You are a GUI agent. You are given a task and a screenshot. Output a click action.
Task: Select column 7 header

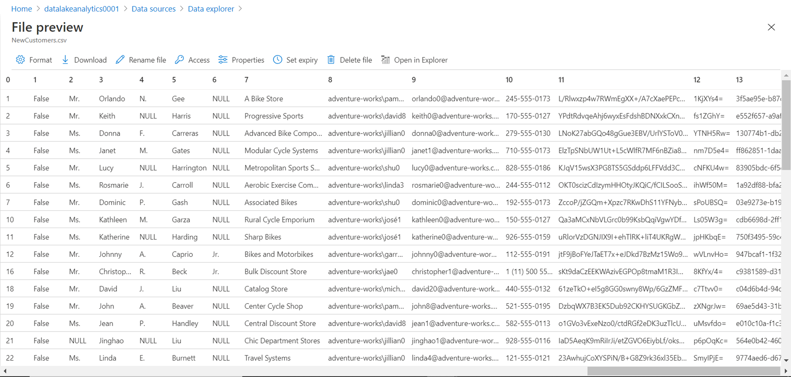[x=246, y=80]
